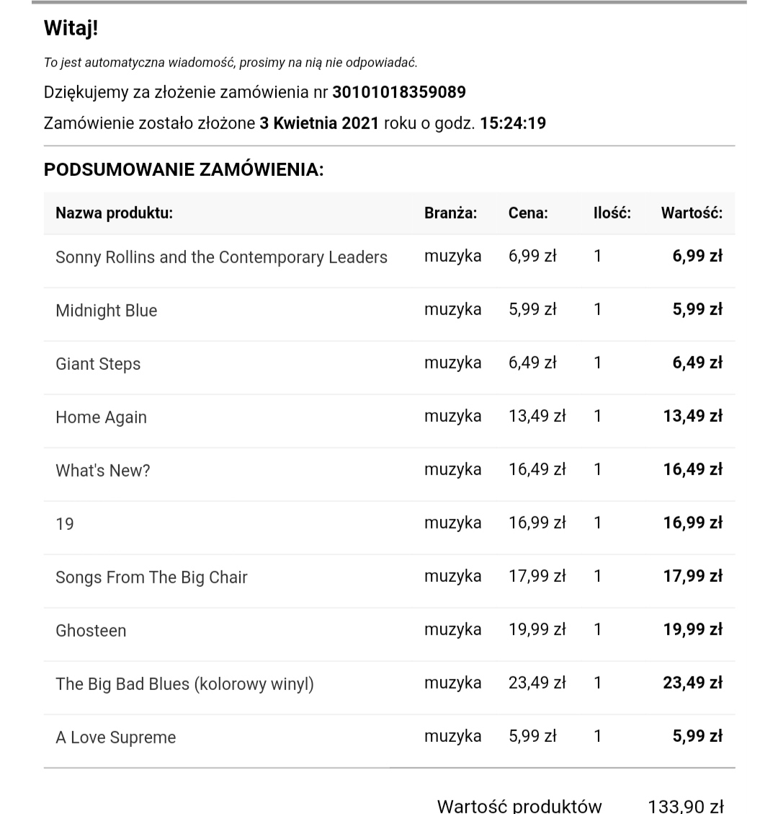Click the Nazwa produktu column header
Screen dimensions: 778x814
click(x=114, y=213)
